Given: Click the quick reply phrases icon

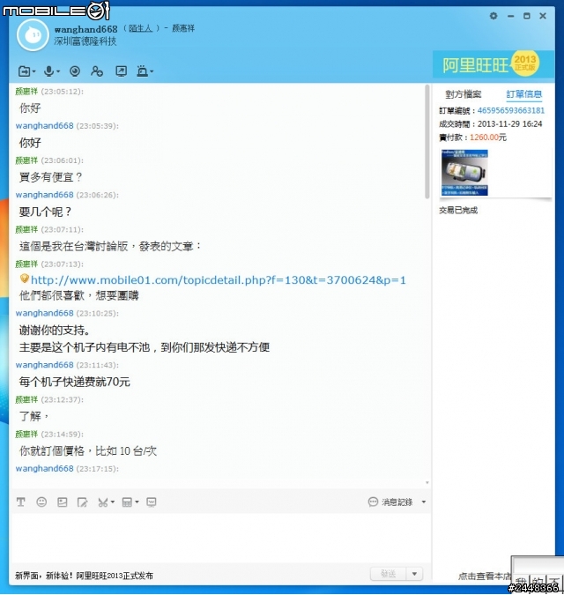Looking at the screenshot, I should [151, 502].
